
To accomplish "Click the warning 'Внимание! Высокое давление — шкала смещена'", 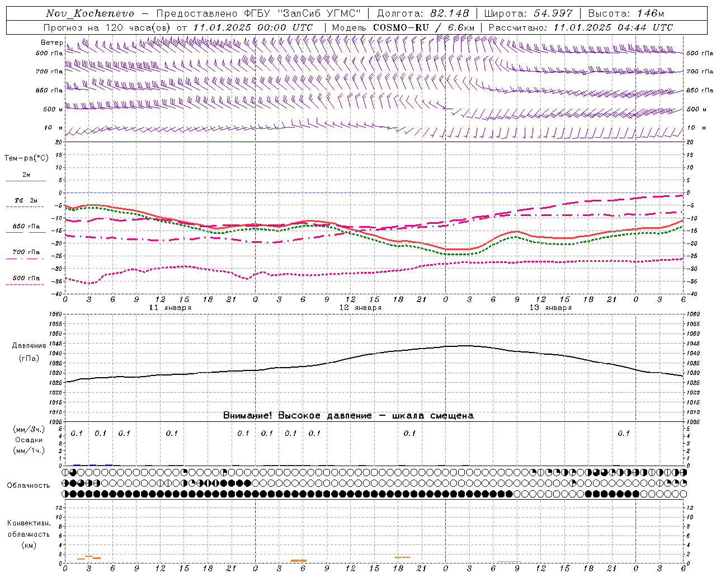I will pos(348,416).
